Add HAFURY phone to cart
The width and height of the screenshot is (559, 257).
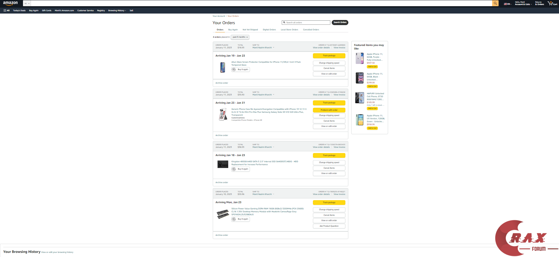point(372,108)
